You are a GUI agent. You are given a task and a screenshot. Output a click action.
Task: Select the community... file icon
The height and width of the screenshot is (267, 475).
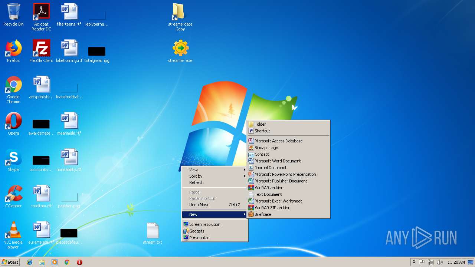41,164
